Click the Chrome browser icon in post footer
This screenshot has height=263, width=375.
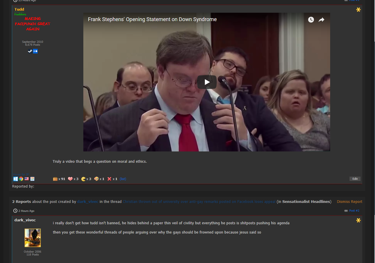[x=21, y=179]
